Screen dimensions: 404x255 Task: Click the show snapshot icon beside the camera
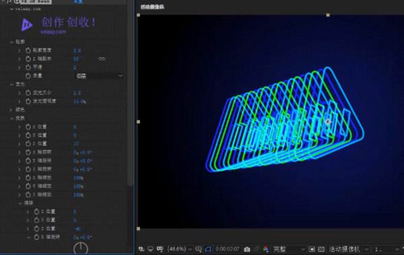pos(257,249)
